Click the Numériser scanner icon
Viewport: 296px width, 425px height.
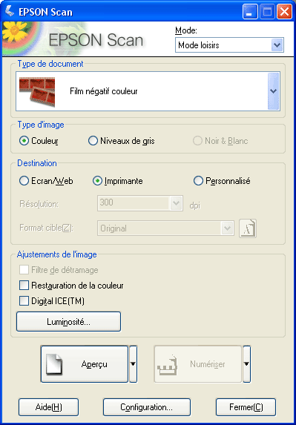[x=168, y=365]
